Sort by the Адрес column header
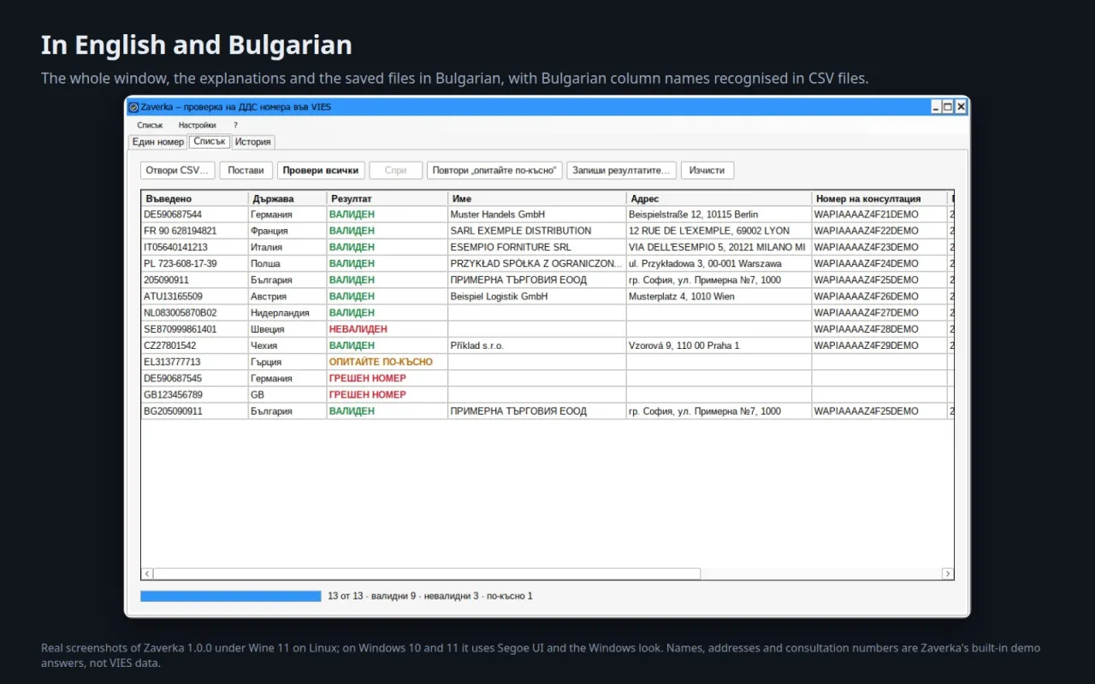The image size is (1095, 684). [719, 198]
